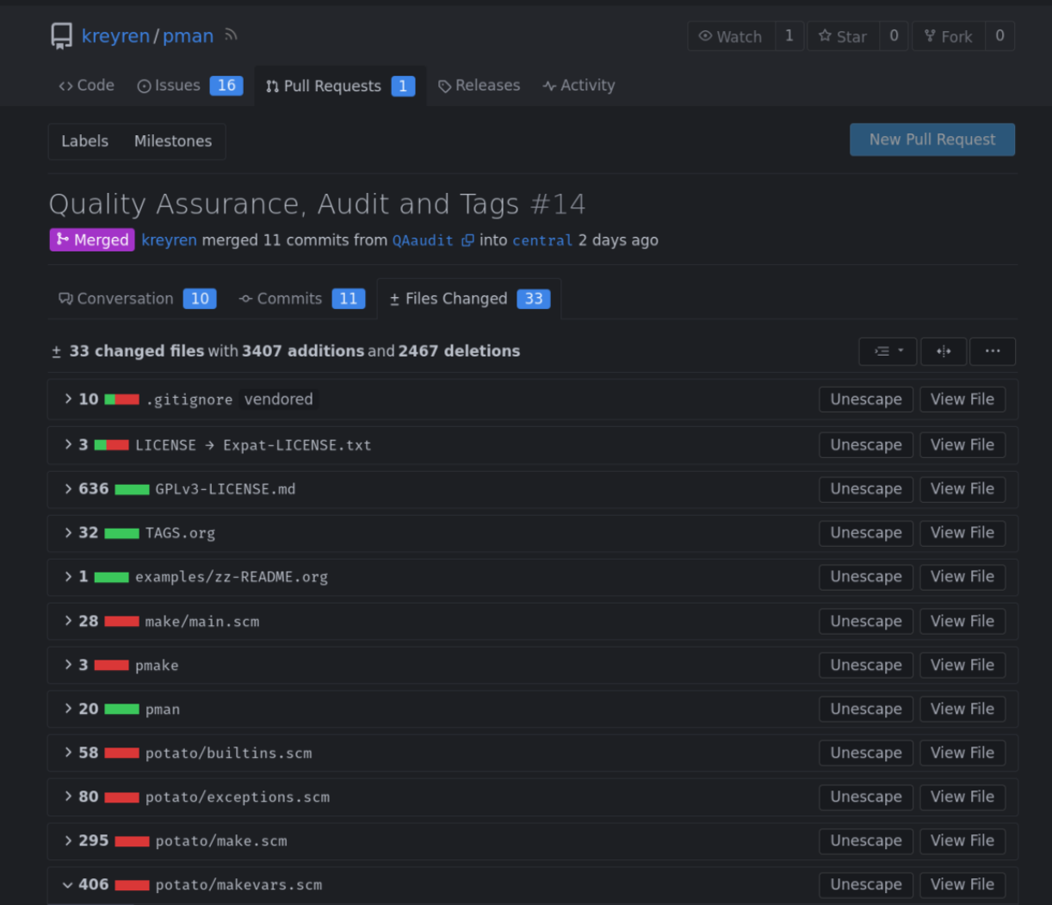Open the three-dots diff options menu
Viewport: 1052px width, 905px height.
click(992, 351)
